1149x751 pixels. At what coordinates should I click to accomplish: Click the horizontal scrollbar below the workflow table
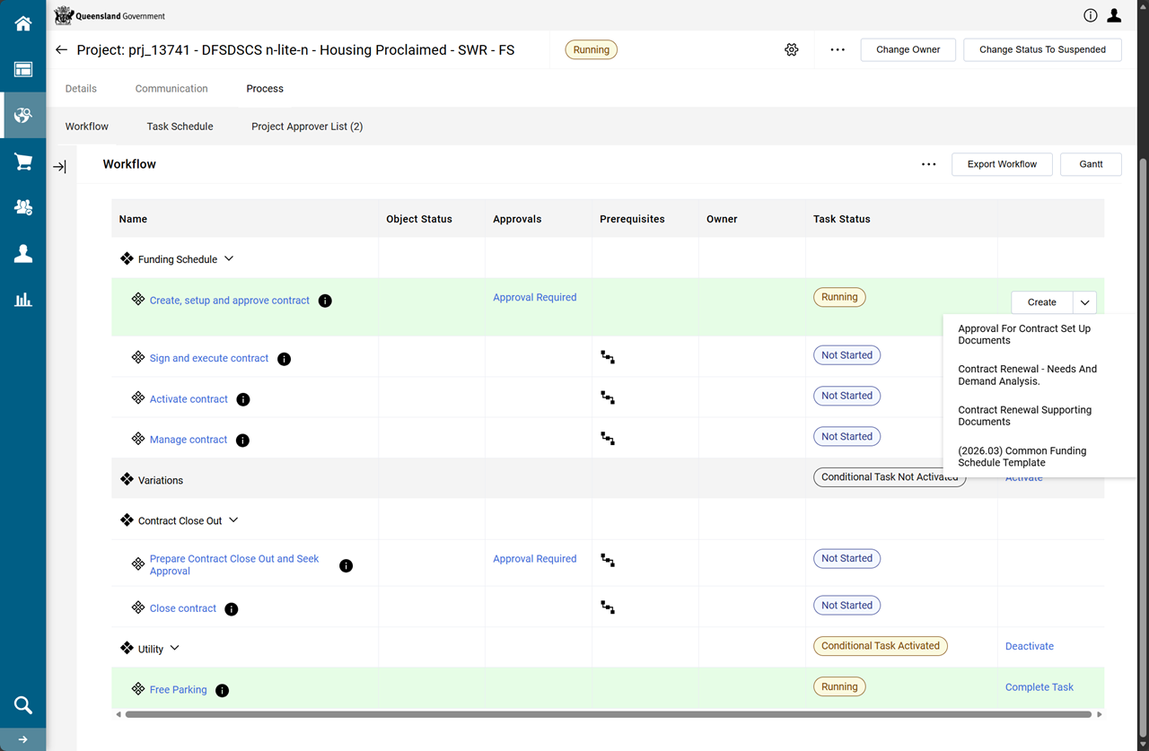(608, 715)
